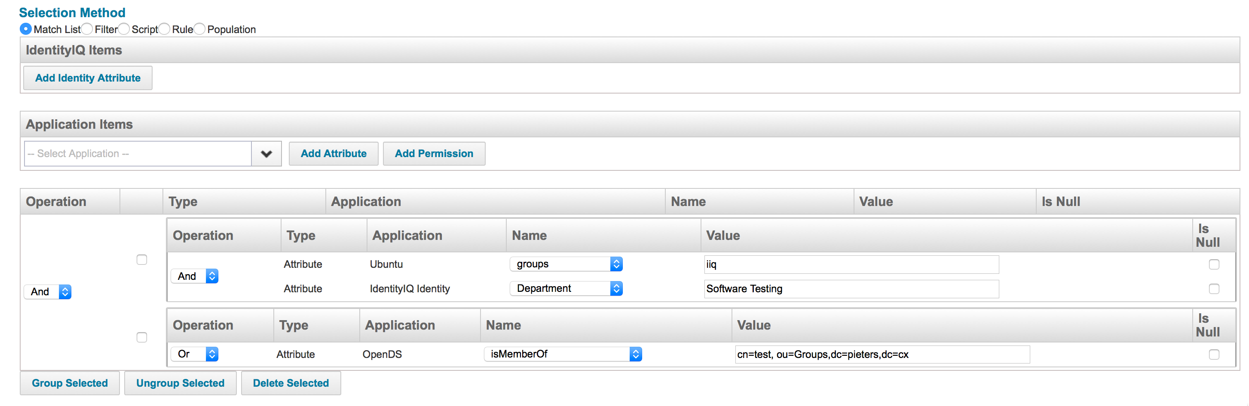Click the Delete Selected button

(291, 383)
